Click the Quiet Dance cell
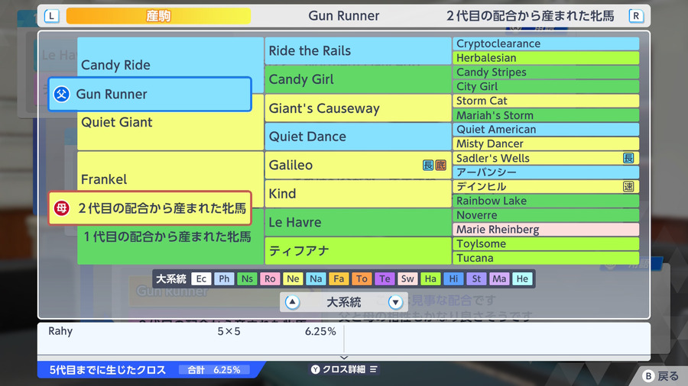This screenshot has width=688, height=386. (x=358, y=137)
